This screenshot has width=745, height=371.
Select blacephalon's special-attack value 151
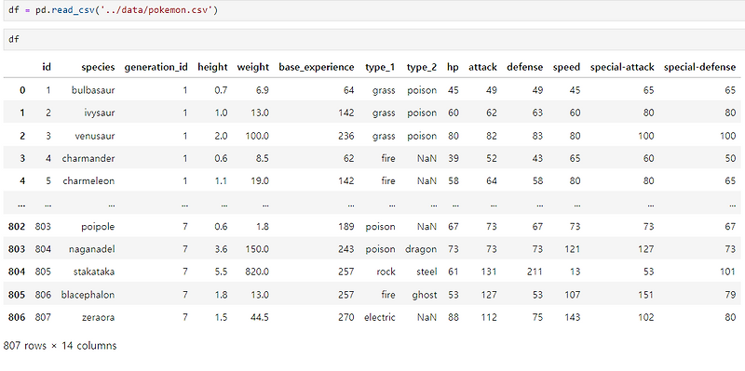[646, 295]
